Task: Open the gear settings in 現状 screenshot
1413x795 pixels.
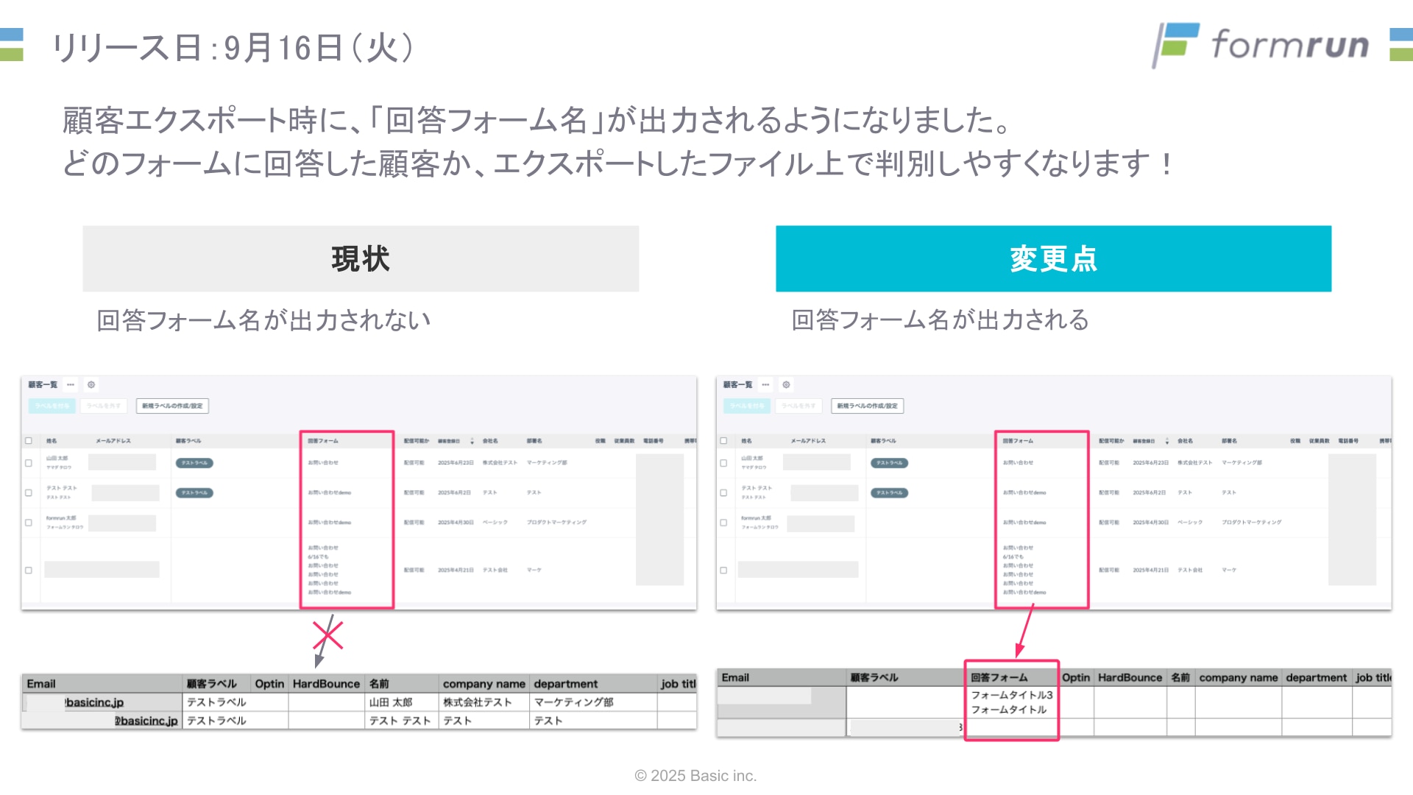Action: [91, 384]
